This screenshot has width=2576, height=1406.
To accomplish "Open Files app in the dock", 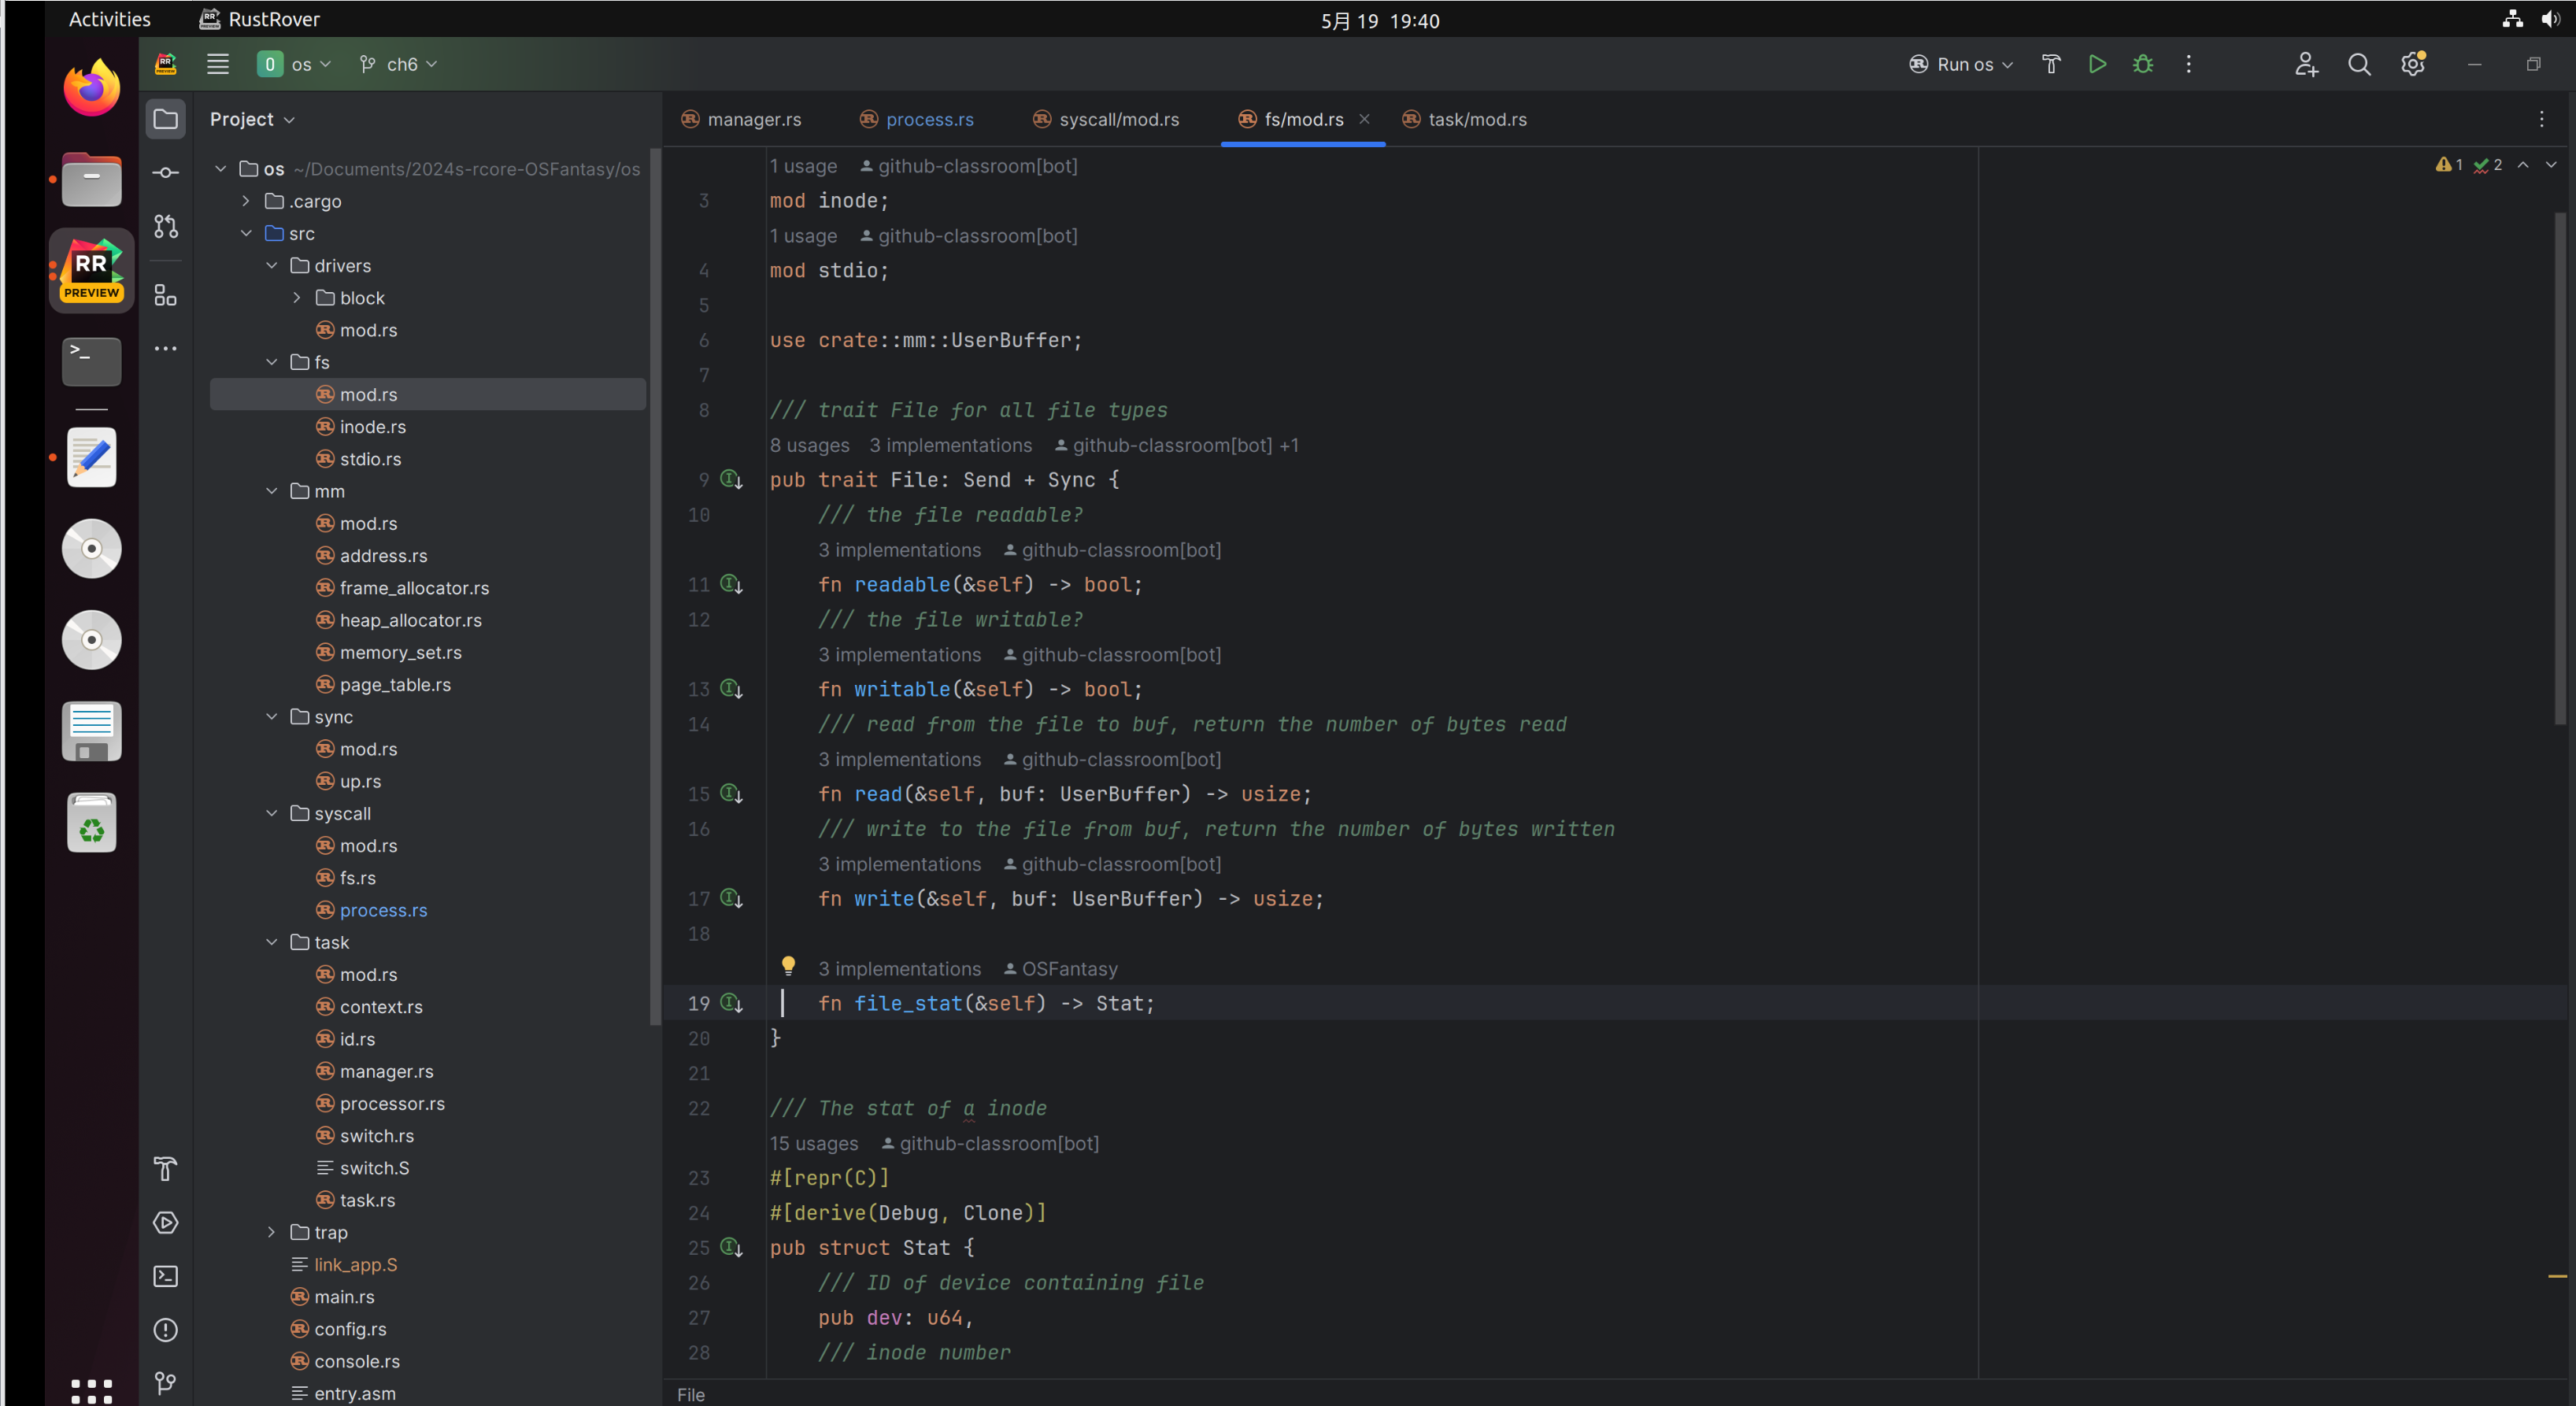I will coord(91,179).
